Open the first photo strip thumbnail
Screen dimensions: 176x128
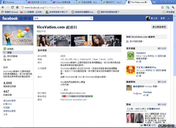coord(45,41)
